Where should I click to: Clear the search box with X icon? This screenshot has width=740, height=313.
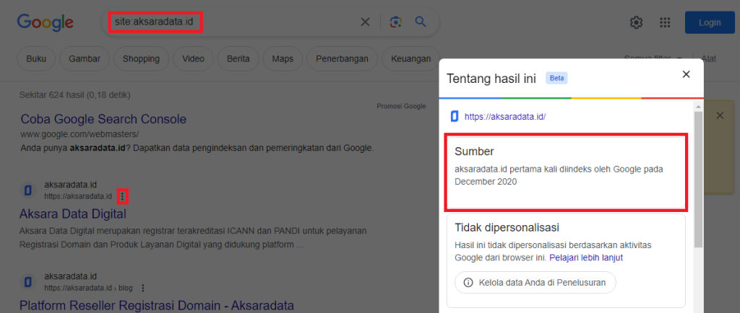(365, 22)
